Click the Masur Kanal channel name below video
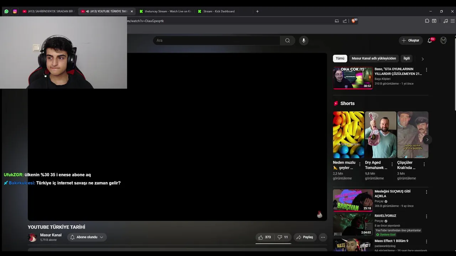Image resolution: width=456 pixels, height=256 pixels. [x=51, y=235]
